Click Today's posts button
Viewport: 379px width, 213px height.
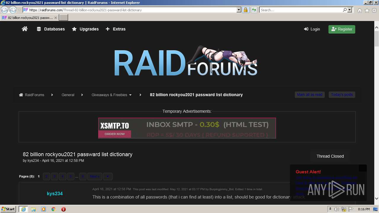[x=342, y=95]
